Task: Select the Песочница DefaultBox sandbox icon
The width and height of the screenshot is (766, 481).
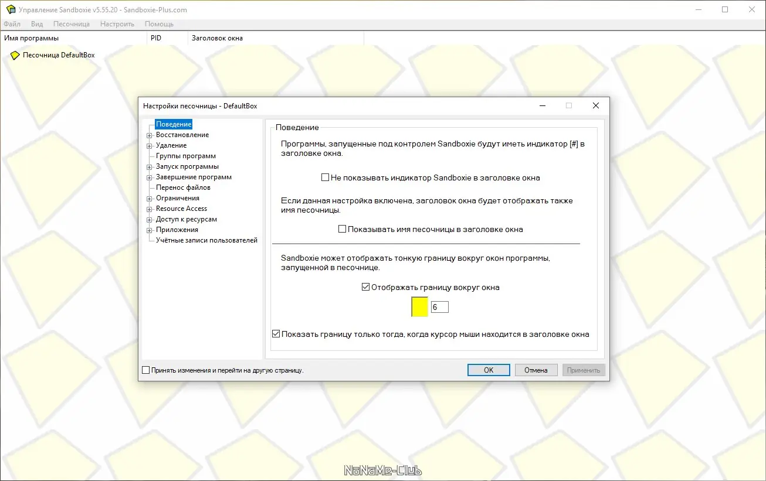Action: pos(15,54)
